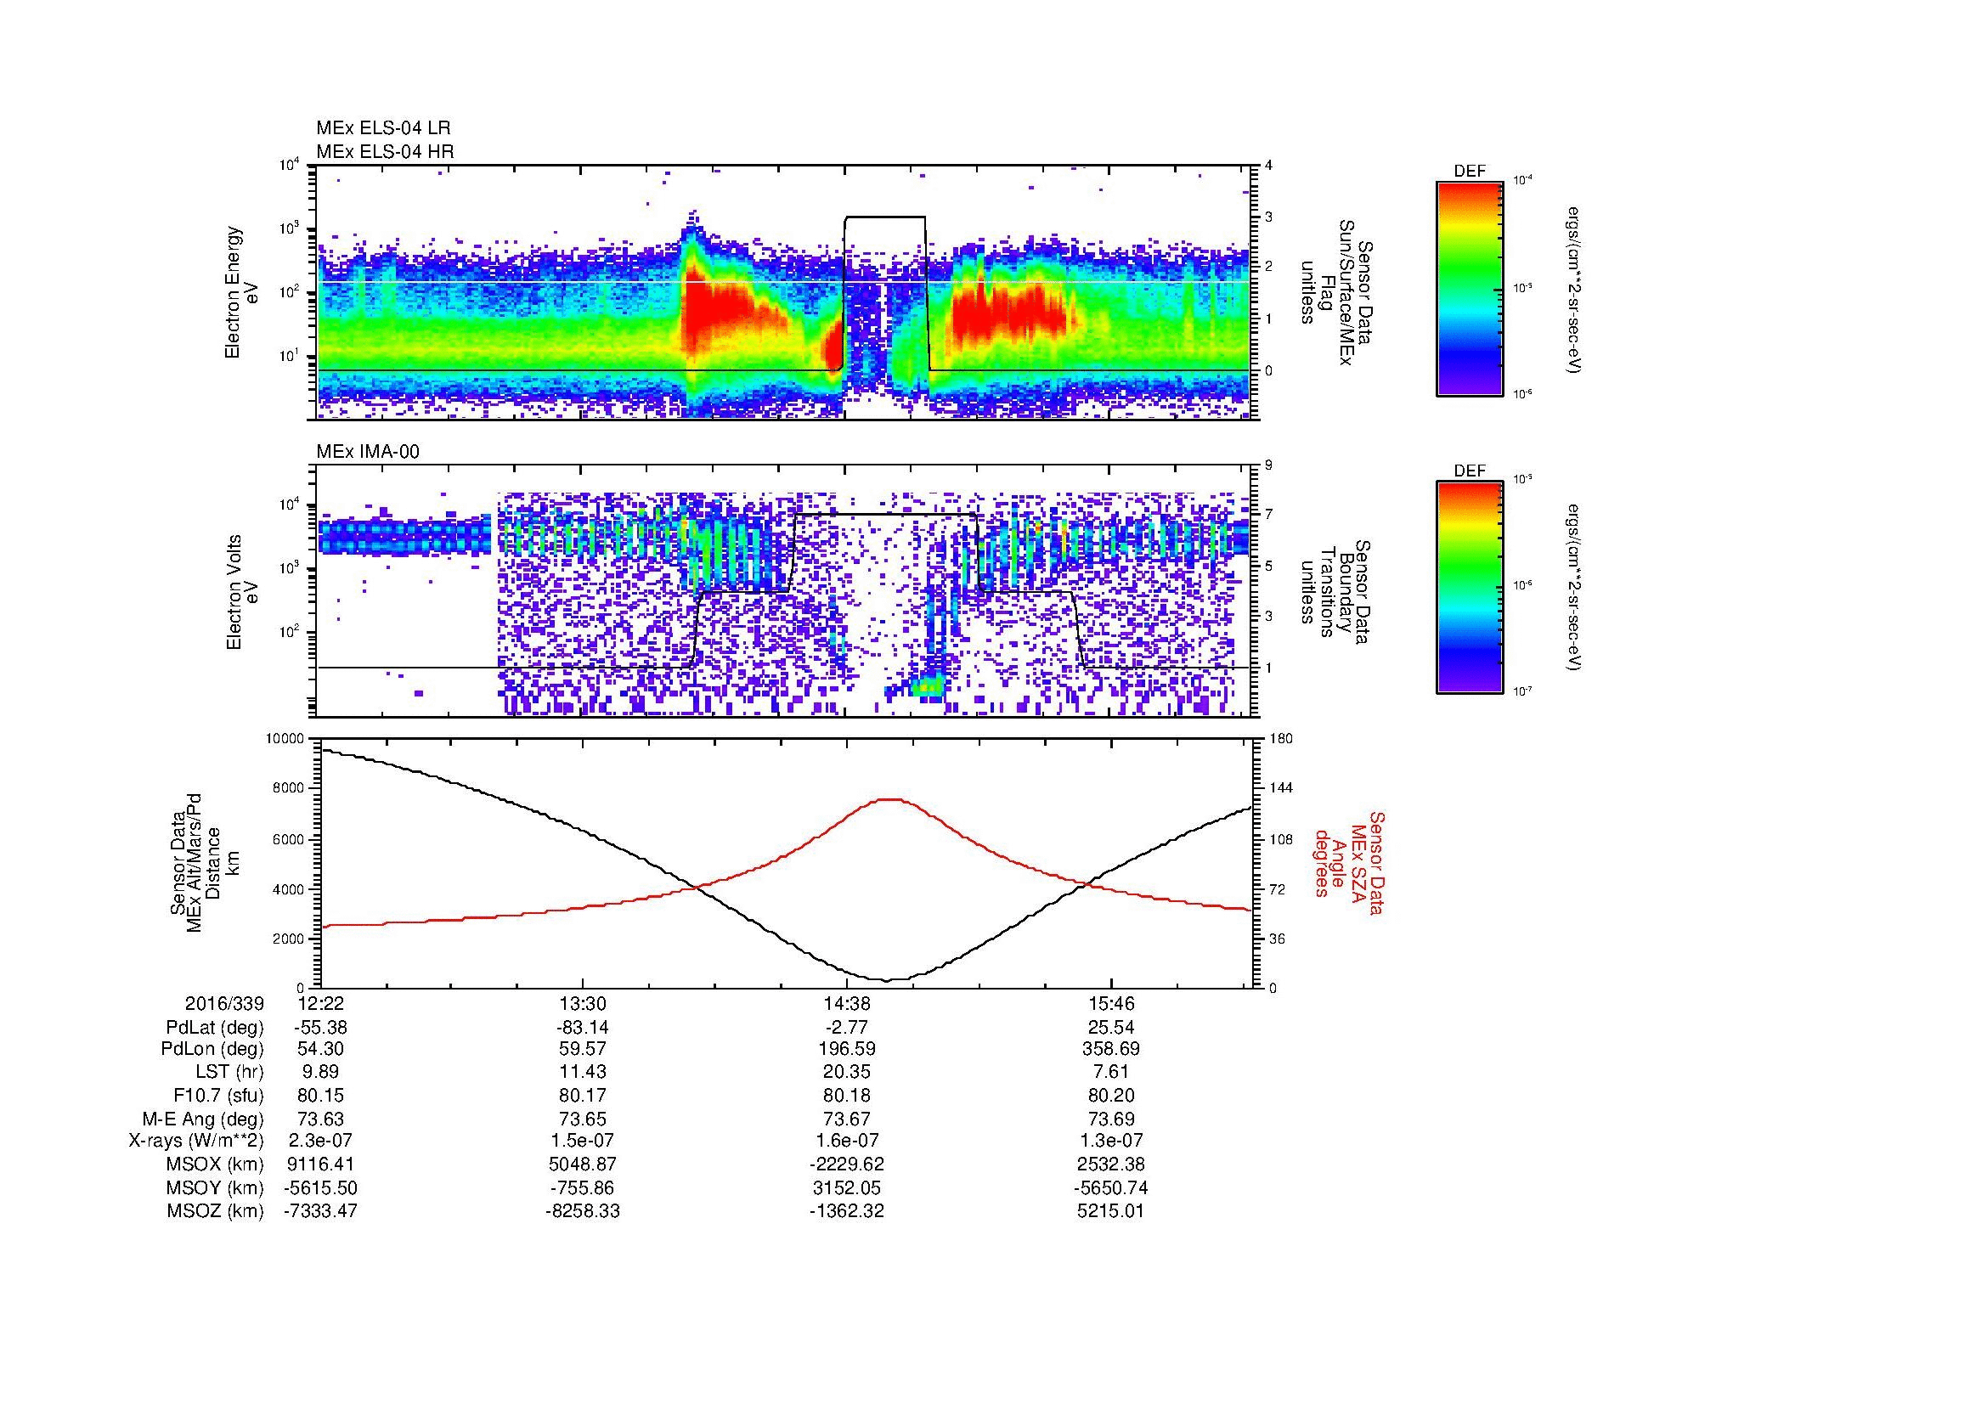Click the 'LST (hr)' row label
This screenshot has height=1404, width=1987.
(x=230, y=1072)
